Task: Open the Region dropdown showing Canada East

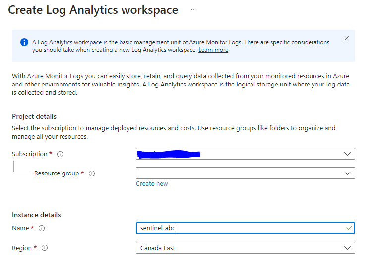Action: click(x=347, y=248)
